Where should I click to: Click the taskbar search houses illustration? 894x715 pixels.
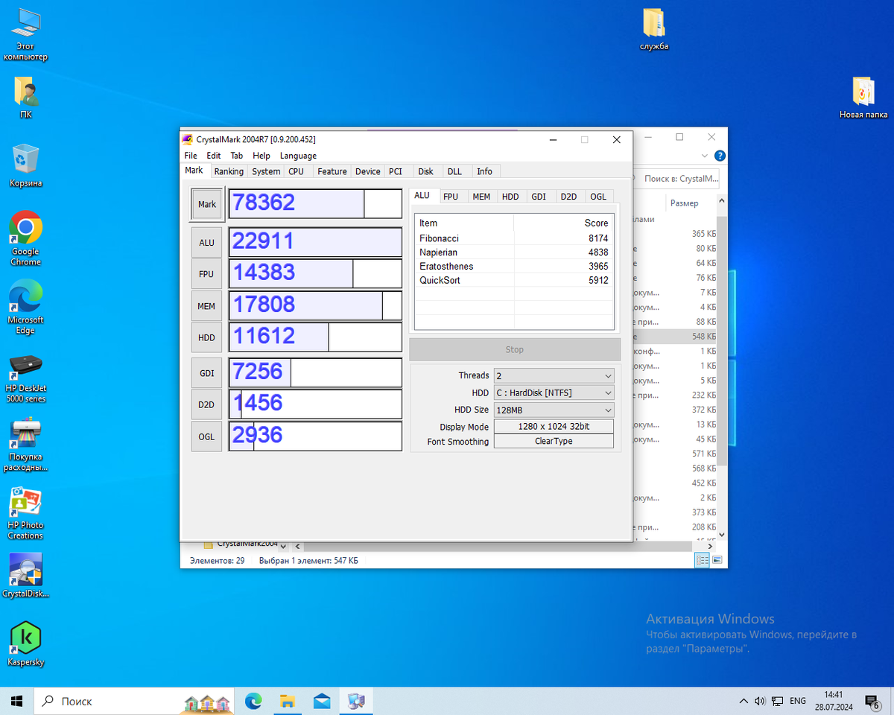pos(208,702)
